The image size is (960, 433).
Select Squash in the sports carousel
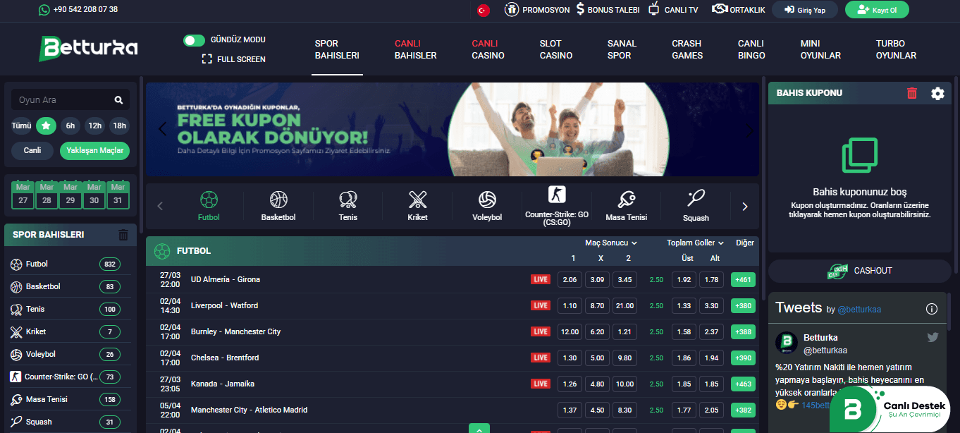[x=696, y=206]
